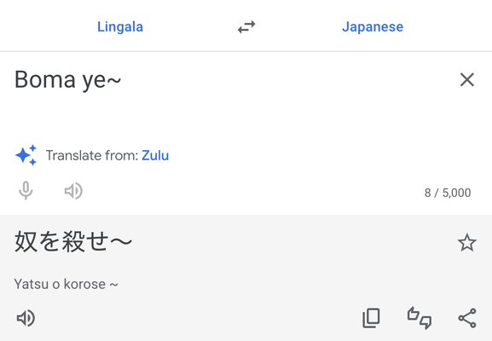Play audio of the Japanese translation

26,318
